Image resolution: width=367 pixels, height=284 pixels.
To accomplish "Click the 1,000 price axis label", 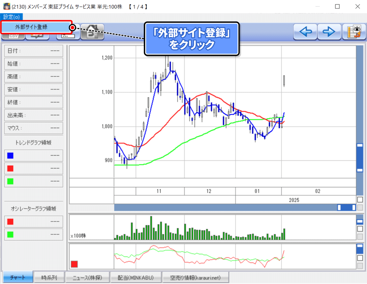I will 107,127.
